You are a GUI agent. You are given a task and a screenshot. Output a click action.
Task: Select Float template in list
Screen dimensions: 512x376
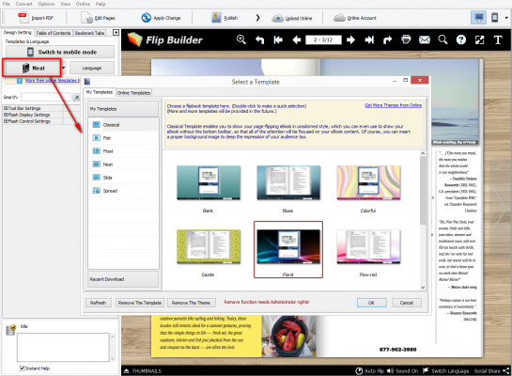click(123, 151)
